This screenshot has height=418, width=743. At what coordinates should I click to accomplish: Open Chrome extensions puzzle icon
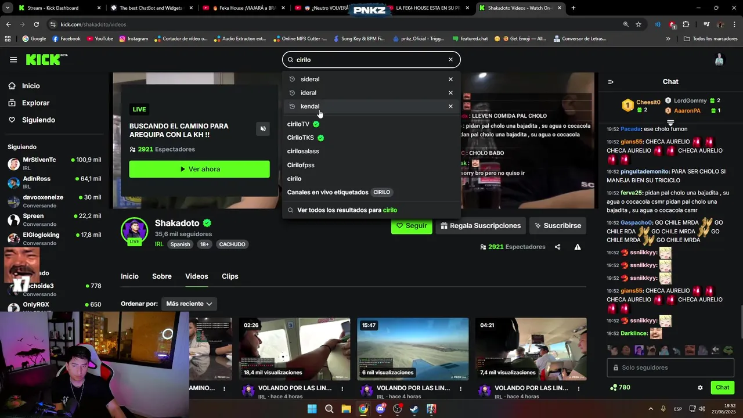pyautogui.click(x=686, y=24)
